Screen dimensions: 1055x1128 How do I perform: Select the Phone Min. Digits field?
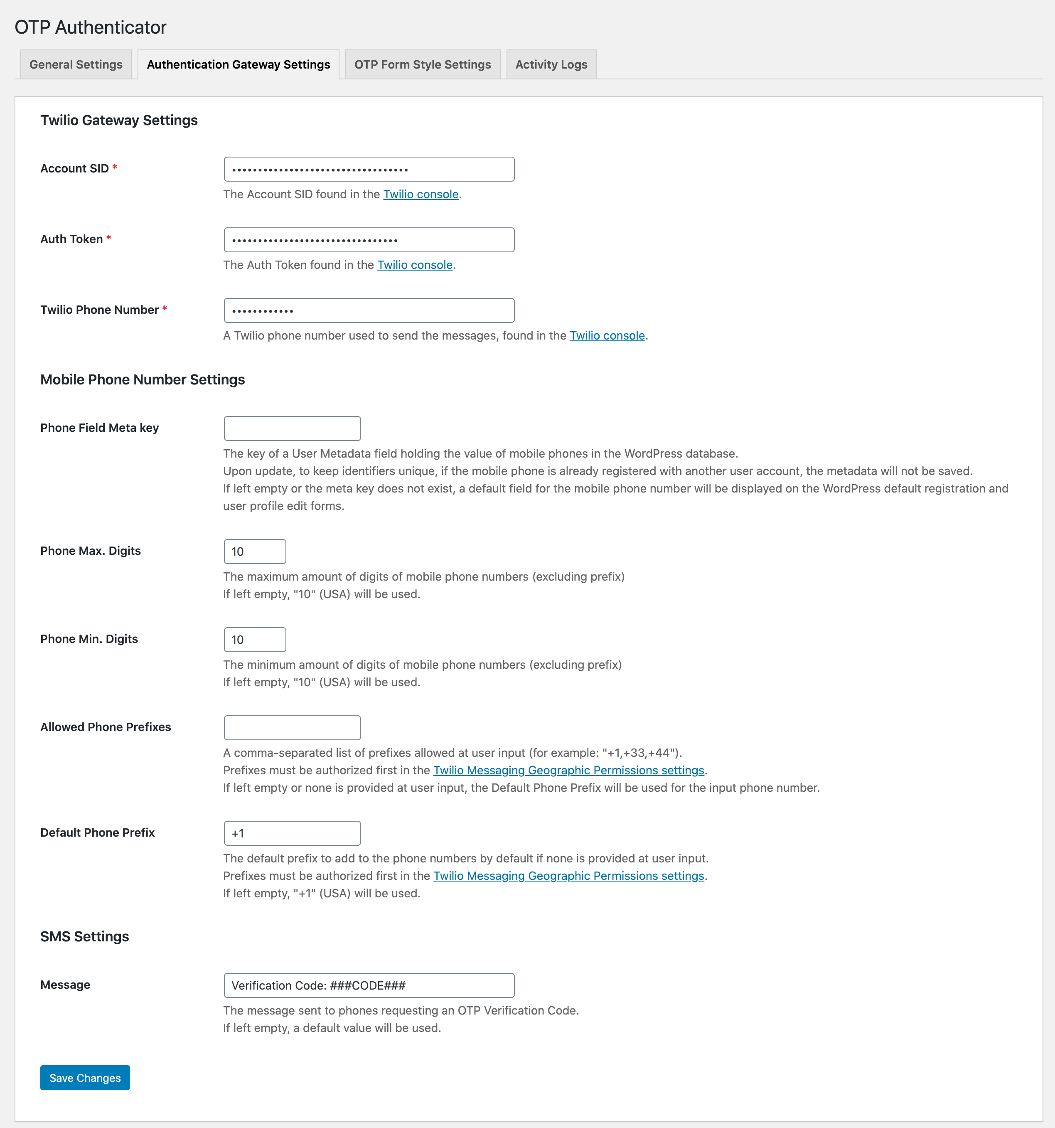pos(255,640)
